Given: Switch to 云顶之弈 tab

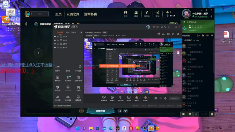Looking at the screenshot, I should coord(73,14).
